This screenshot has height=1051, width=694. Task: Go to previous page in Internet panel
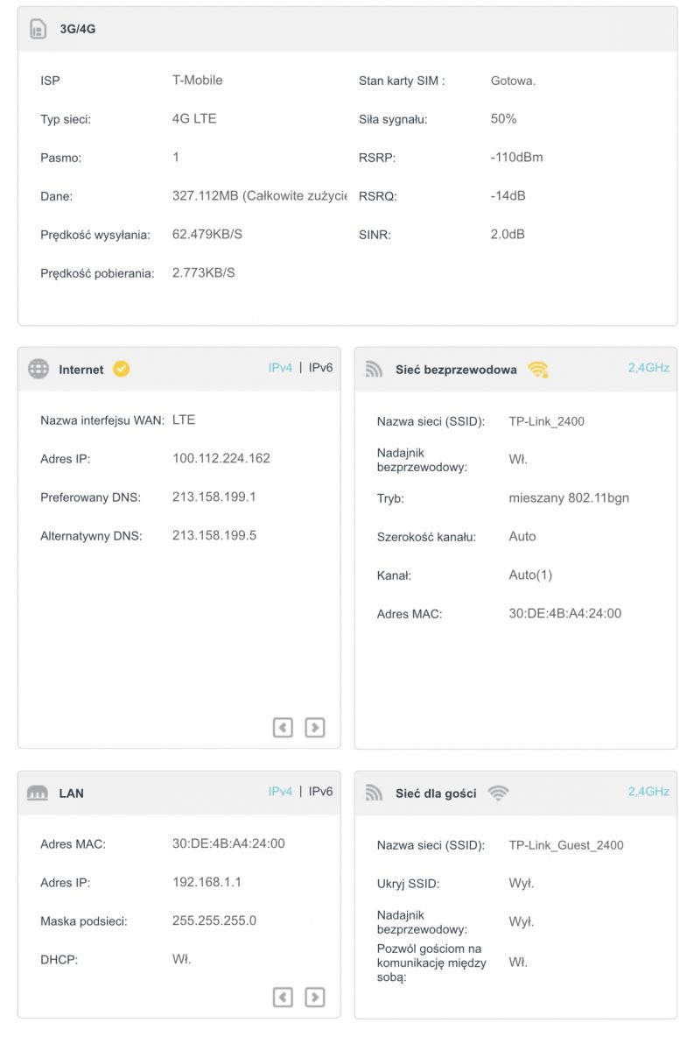(283, 727)
